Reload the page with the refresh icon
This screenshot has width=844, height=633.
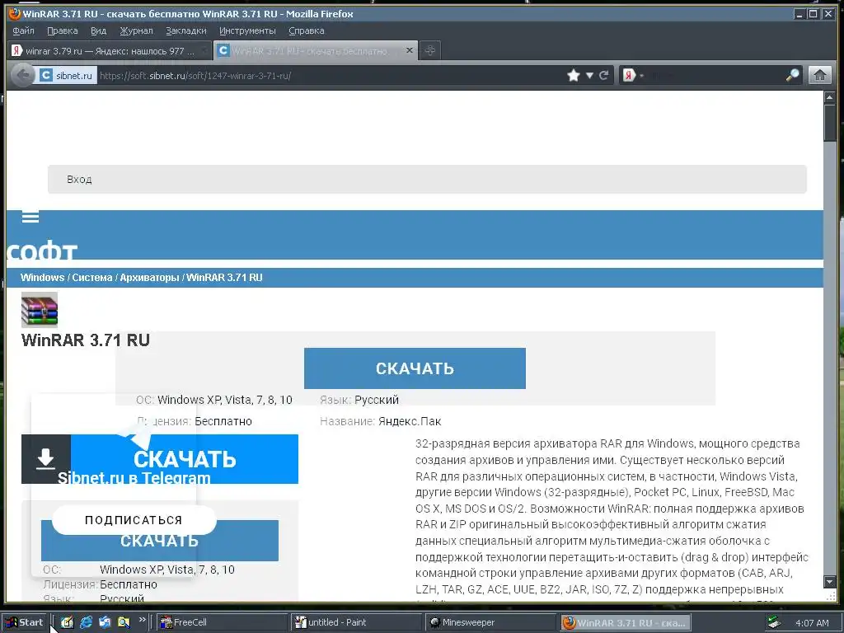click(604, 75)
